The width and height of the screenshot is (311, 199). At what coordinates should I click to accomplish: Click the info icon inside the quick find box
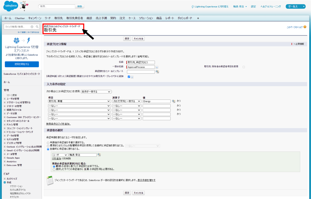32,27
